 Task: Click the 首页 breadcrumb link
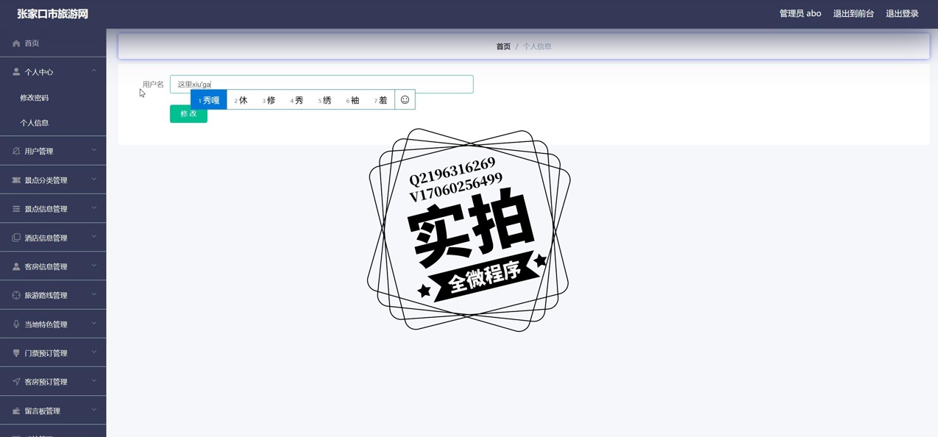click(x=503, y=46)
